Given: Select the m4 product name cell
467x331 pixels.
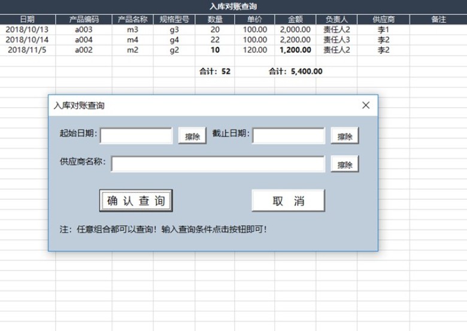Looking at the screenshot, I should [x=132, y=40].
